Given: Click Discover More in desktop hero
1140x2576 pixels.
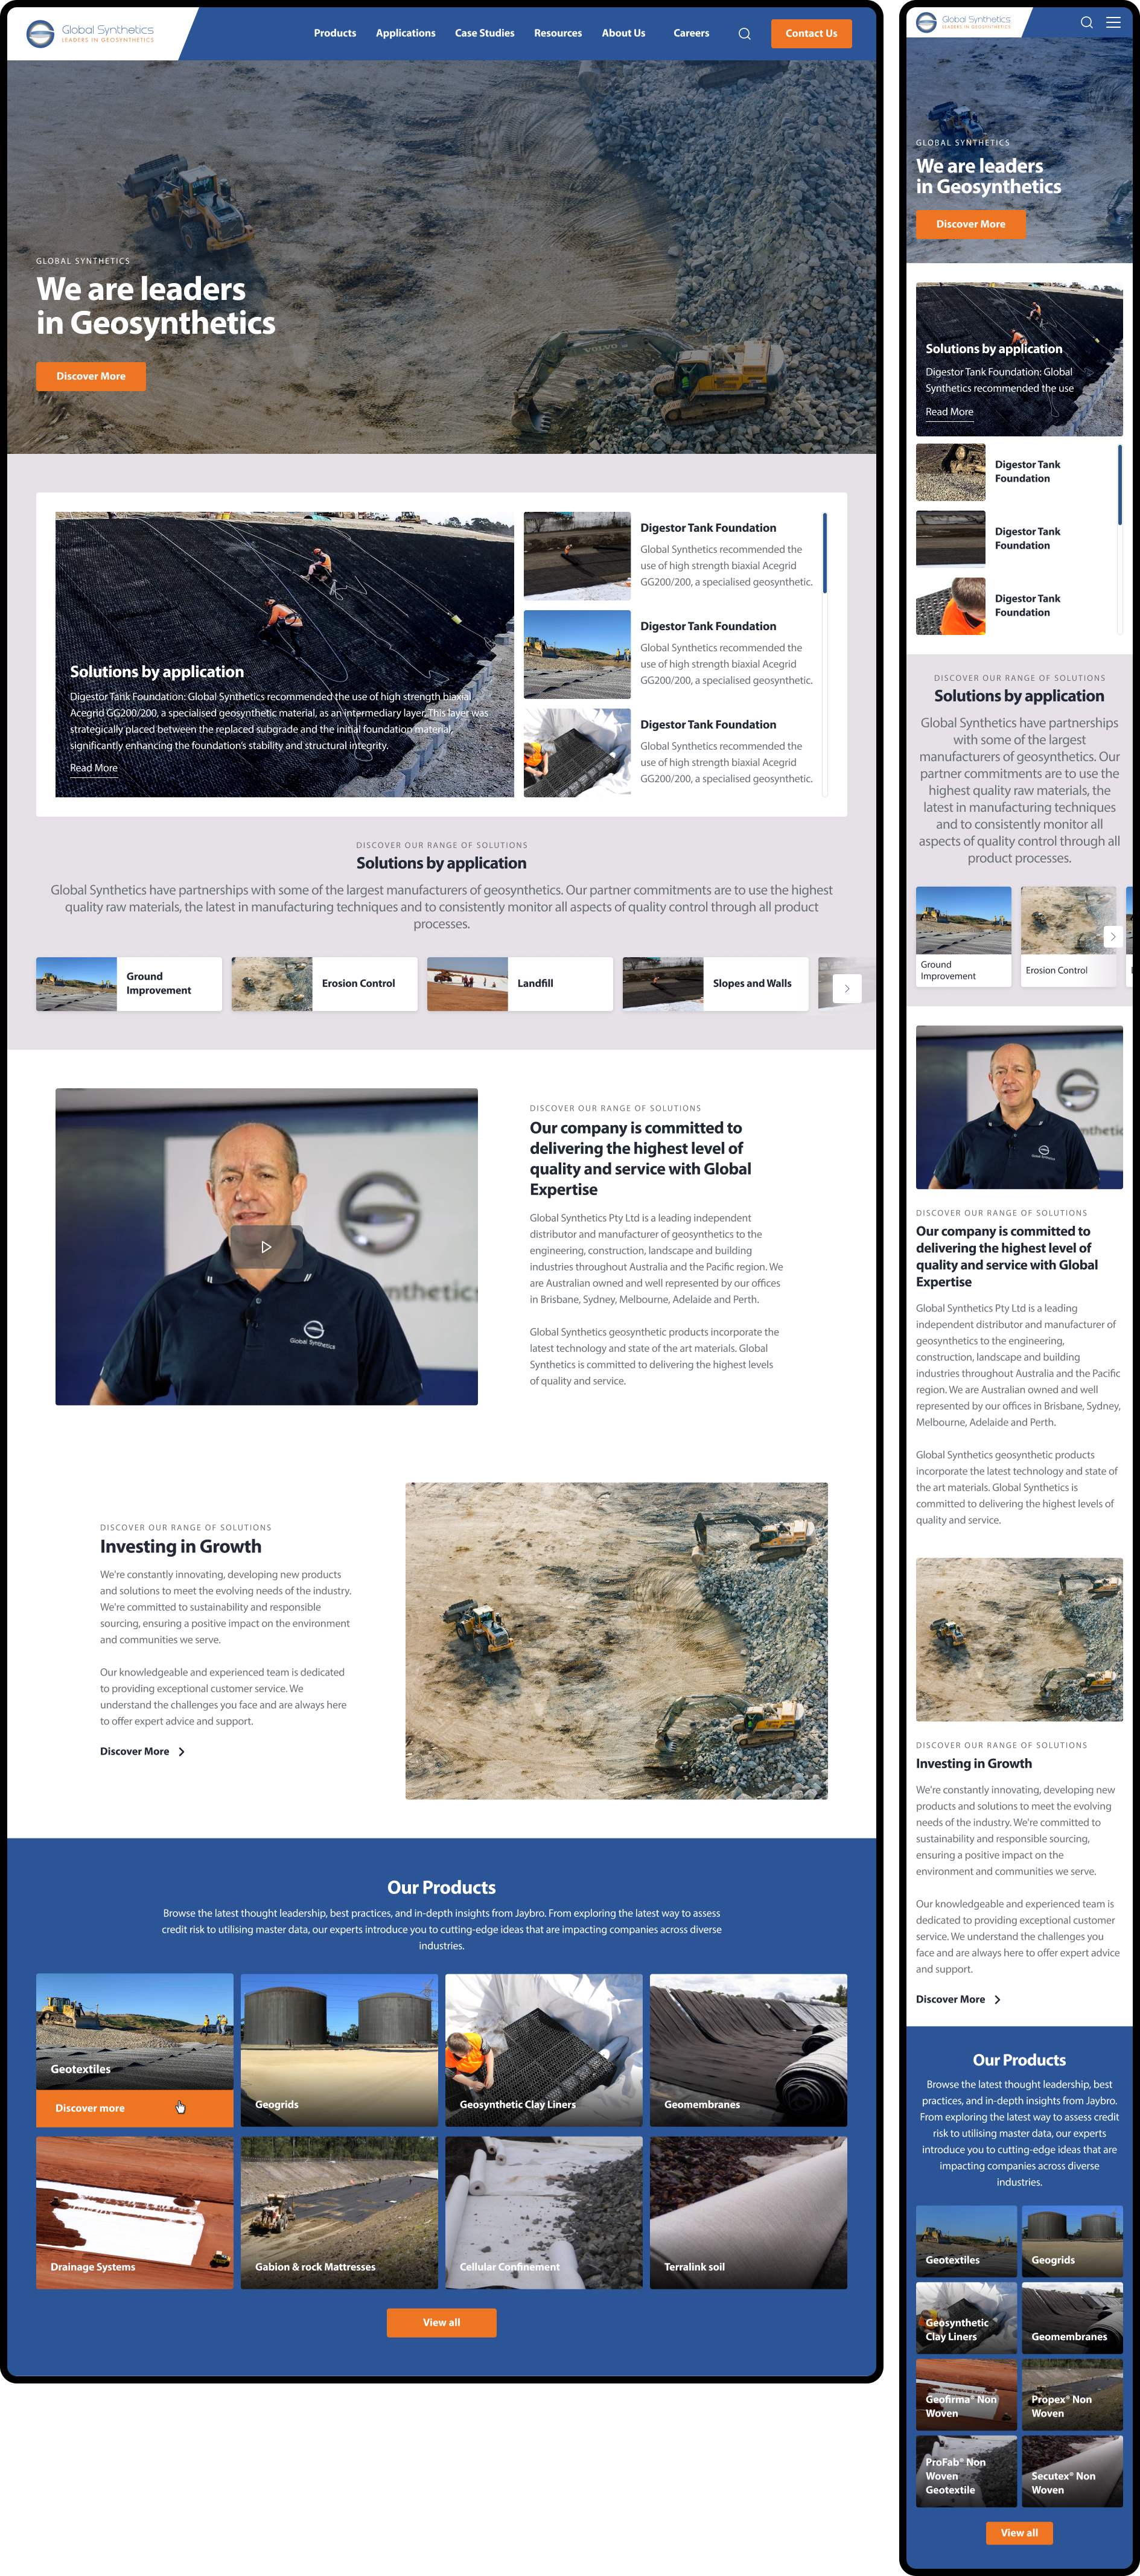Looking at the screenshot, I should 91,376.
